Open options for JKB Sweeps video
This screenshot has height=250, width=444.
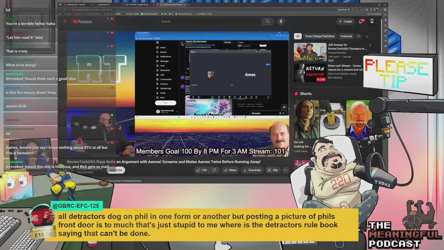click(370, 45)
